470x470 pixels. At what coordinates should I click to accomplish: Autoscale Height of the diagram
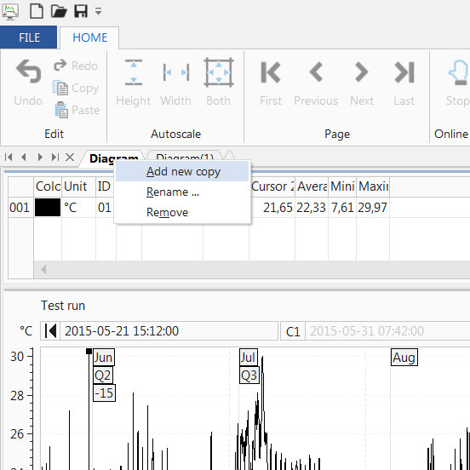134,83
